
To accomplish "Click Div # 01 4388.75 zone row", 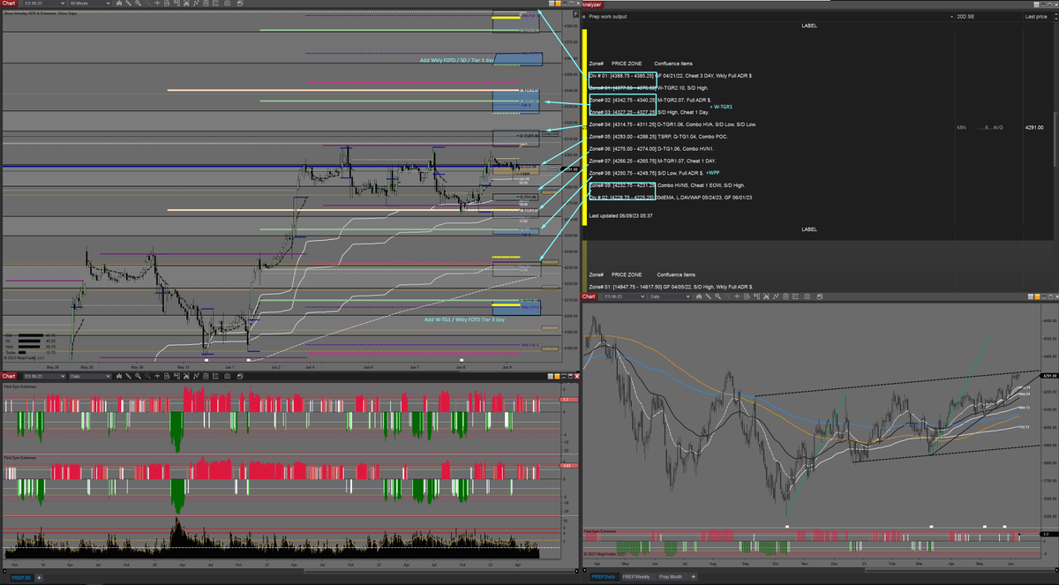I will [x=671, y=76].
